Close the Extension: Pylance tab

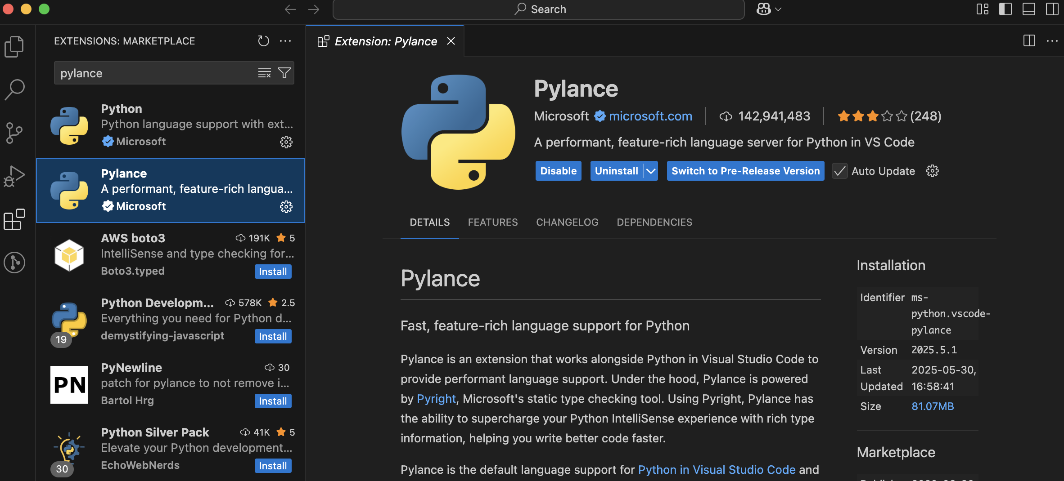(451, 41)
